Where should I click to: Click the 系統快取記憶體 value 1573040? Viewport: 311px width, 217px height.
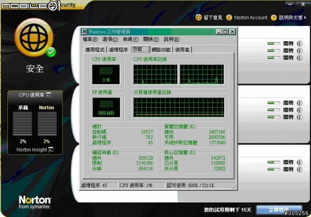(x=217, y=143)
